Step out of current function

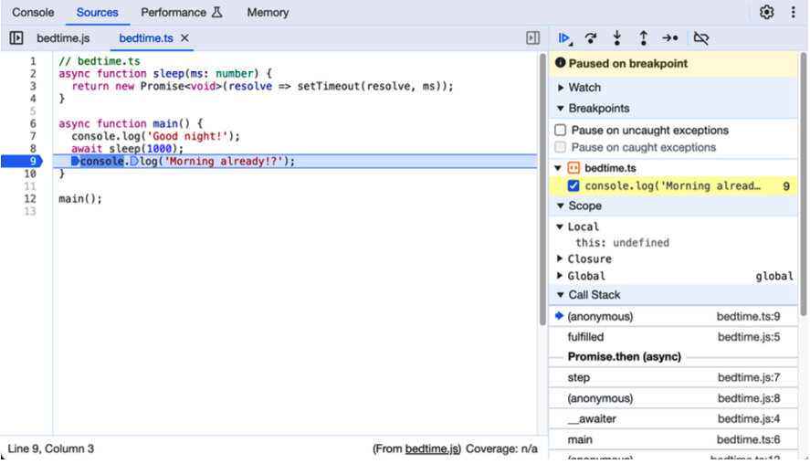click(x=643, y=38)
